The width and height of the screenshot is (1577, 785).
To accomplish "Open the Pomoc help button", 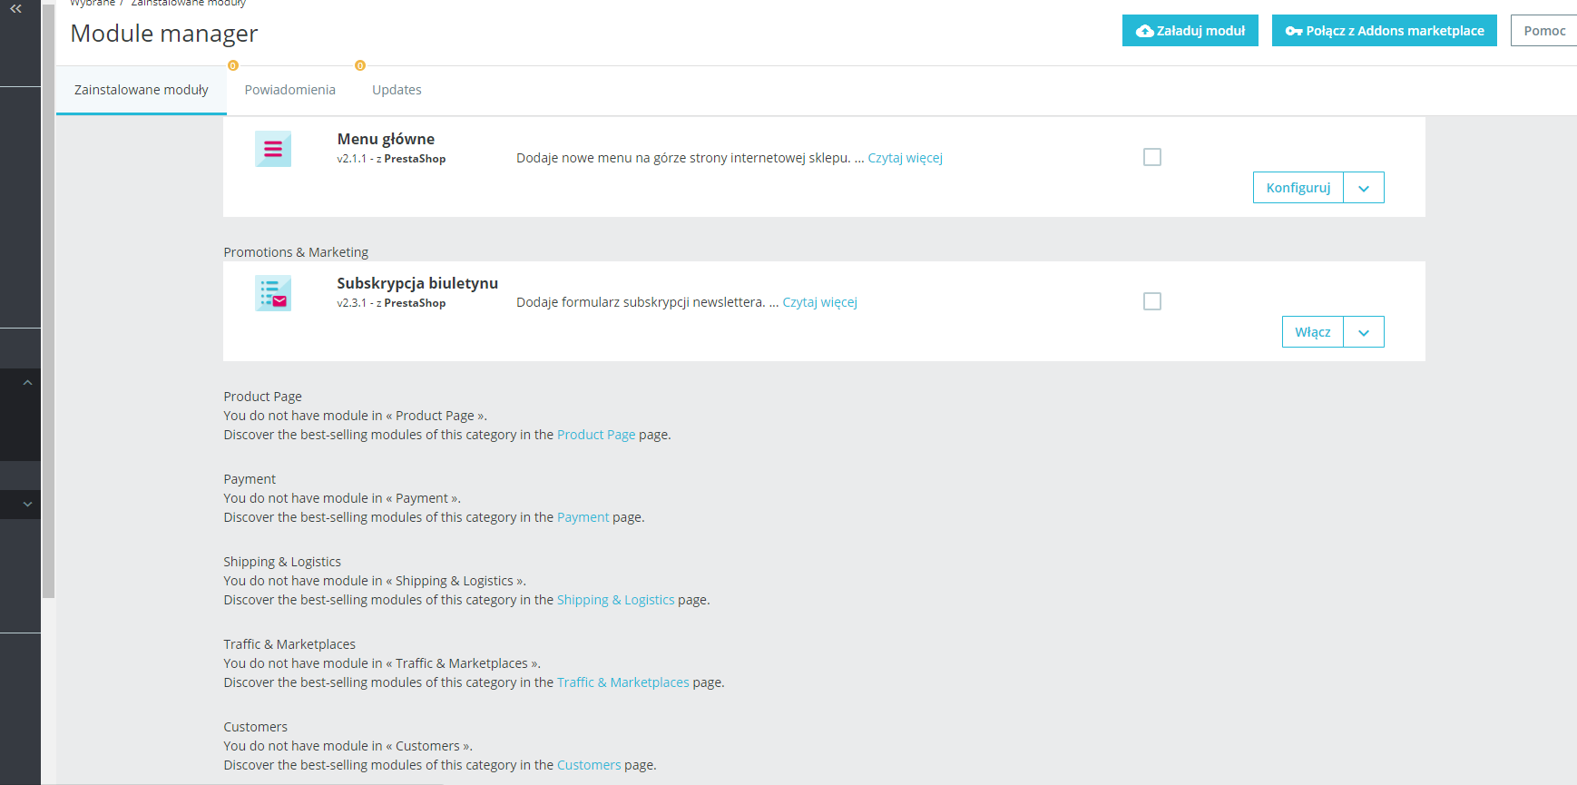I will point(1544,31).
